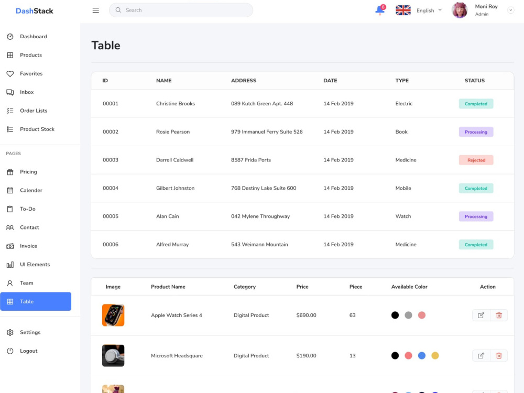Click the address '8587 Frida Ports'
Screen dimensions: 524x393
click(x=251, y=160)
